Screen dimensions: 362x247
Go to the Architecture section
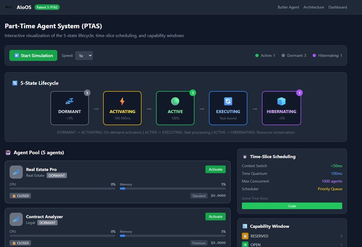pyautogui.click(x=313, y=7)
